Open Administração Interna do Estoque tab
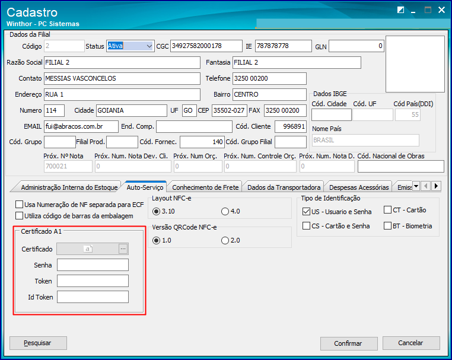The image size is (452, 360). pyautogui.click(x=69, y=187)
